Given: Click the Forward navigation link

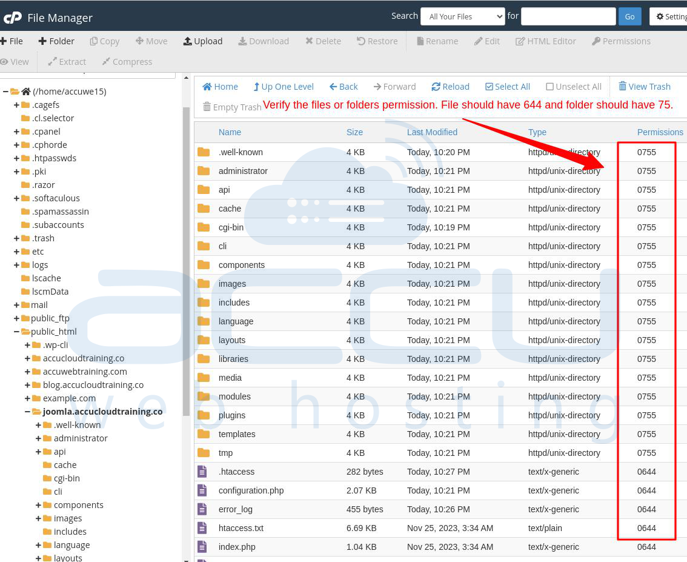Looking at the screenshot, I should 395,87.
